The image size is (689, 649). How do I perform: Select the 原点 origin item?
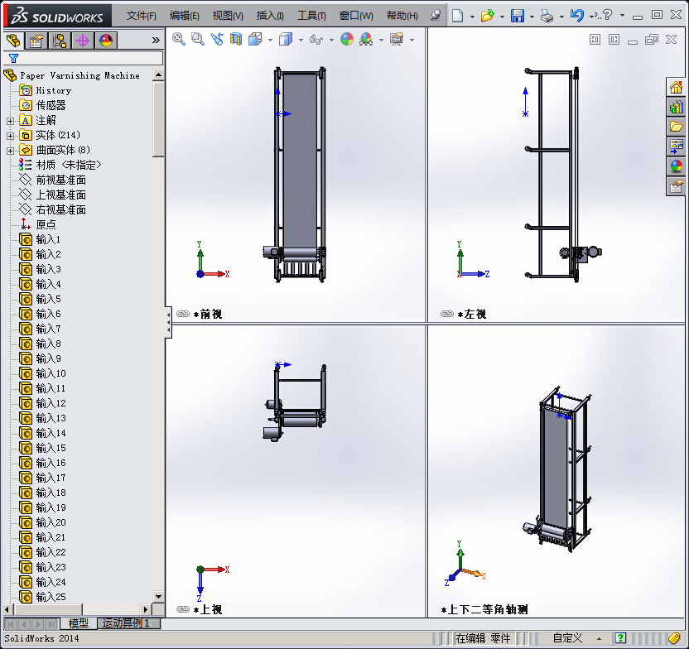pyautogui.click(x=46, y=224)
